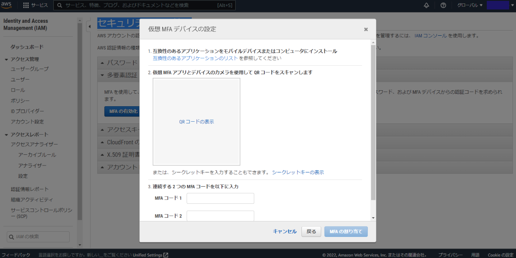The height and width of the screenshot is (258, 516).
Task: Go to ユーザー in the sidebar
Action: tap(20, 80)
